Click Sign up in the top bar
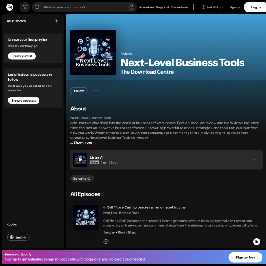 [235, 7]
